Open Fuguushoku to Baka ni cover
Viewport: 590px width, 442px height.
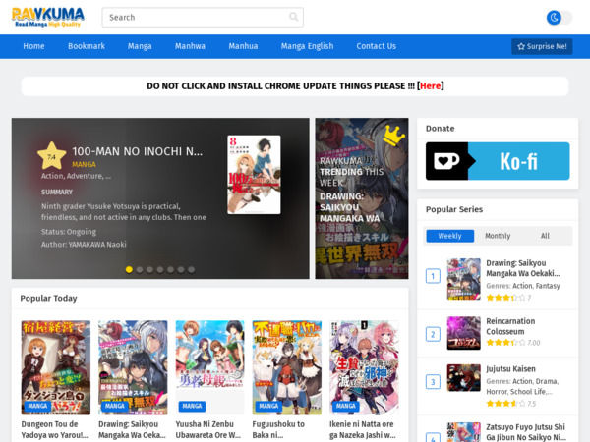(x=287, y=367)
